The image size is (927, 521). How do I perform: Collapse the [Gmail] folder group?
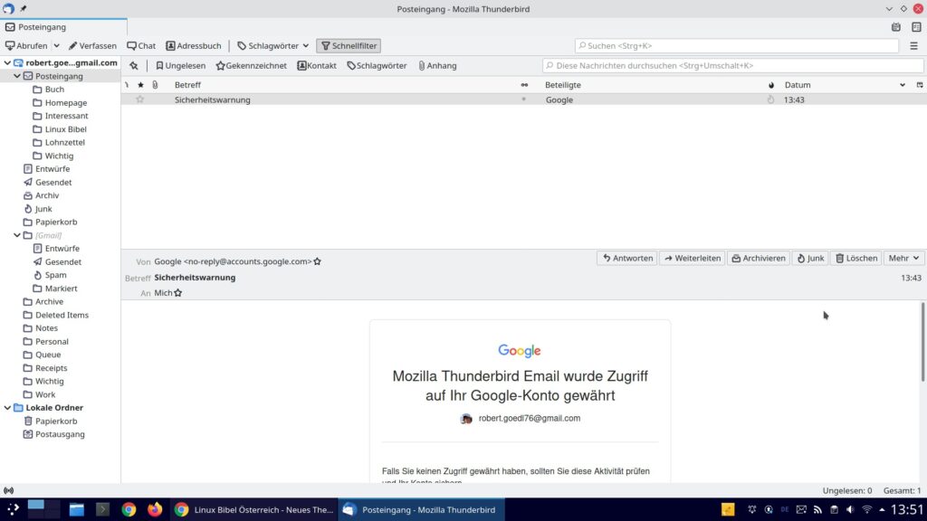coord(17,235)
